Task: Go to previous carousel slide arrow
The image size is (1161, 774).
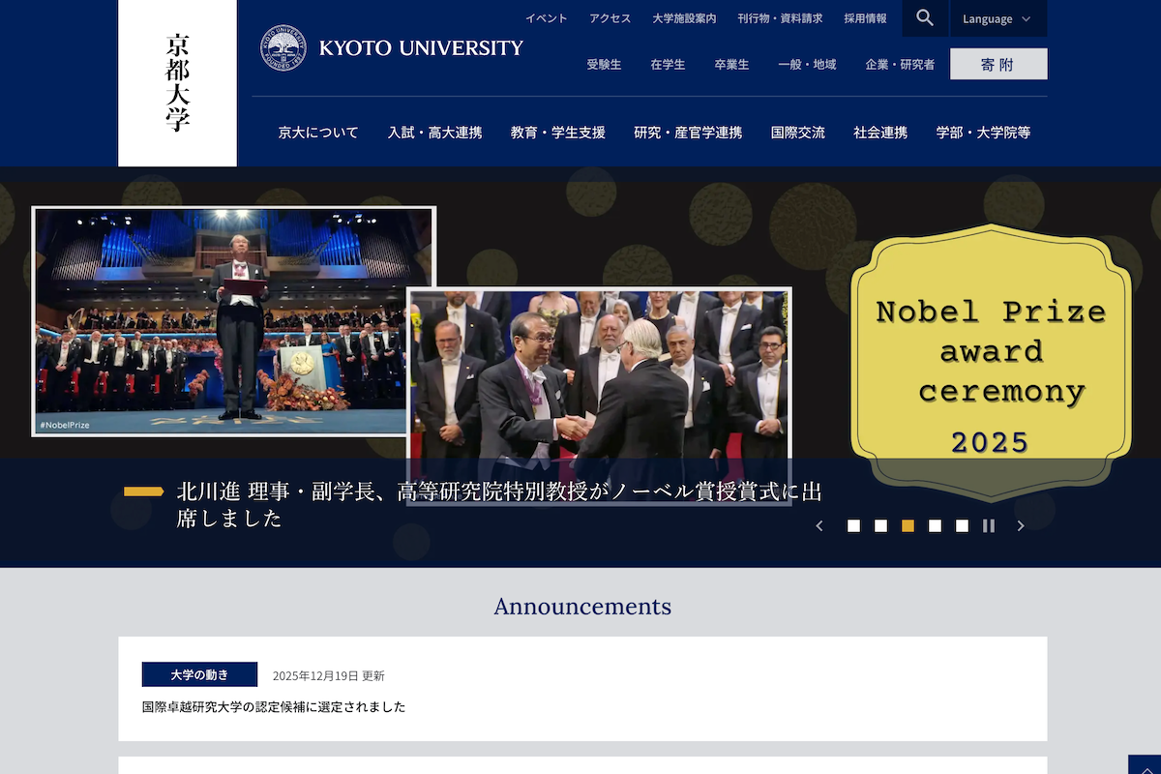Action: coord(819,526)
